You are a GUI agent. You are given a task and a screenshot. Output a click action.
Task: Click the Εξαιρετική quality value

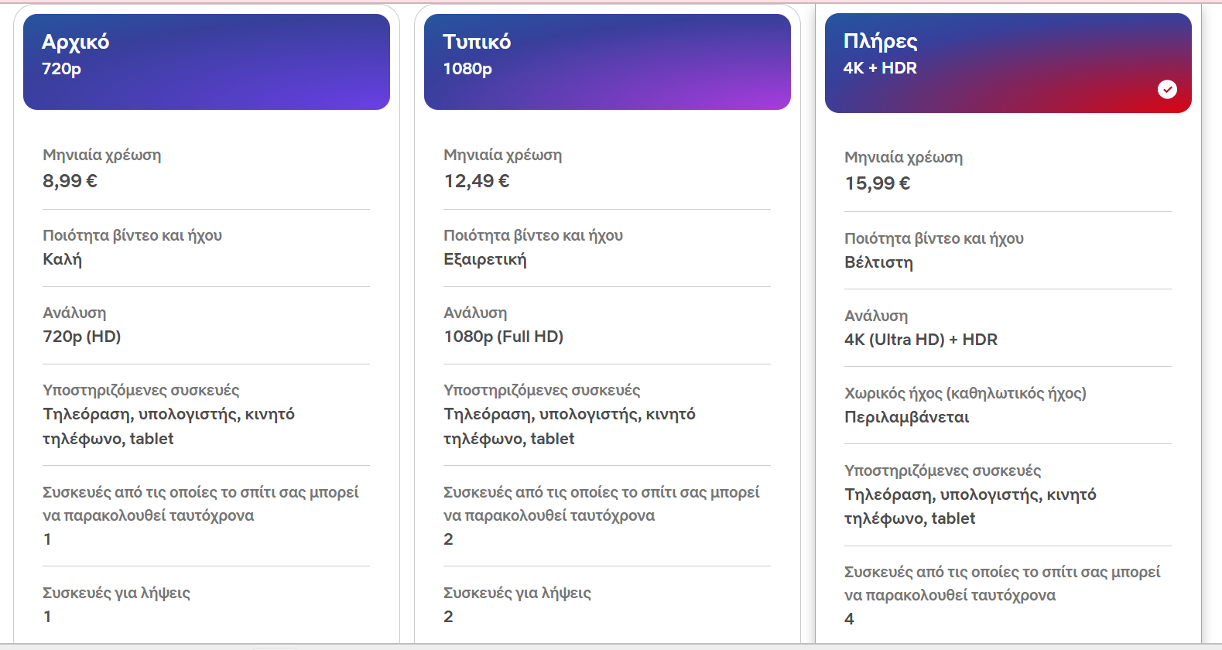click(485, 259)
